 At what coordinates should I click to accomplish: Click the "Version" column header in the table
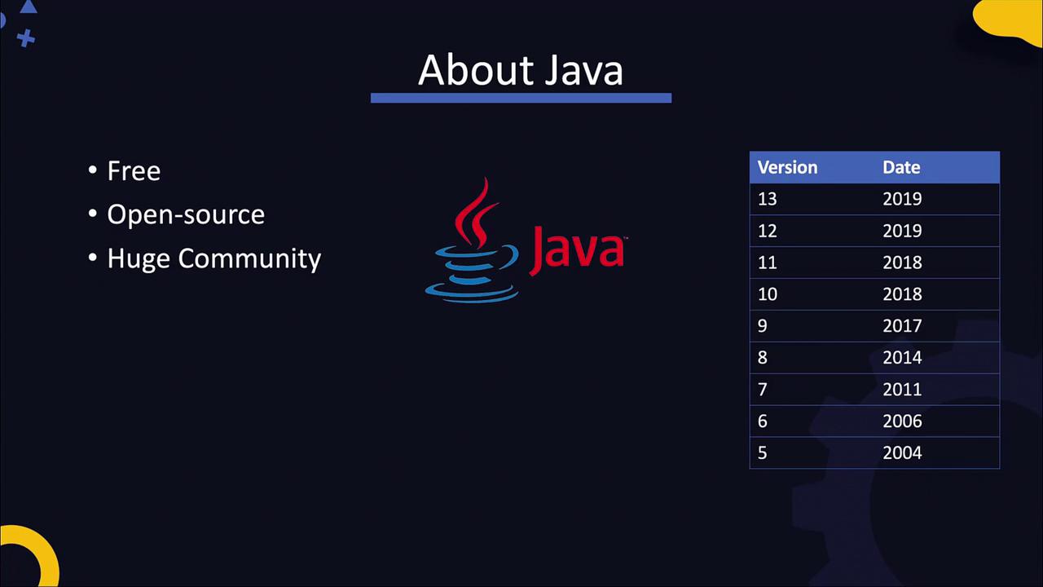click(787, 167)
